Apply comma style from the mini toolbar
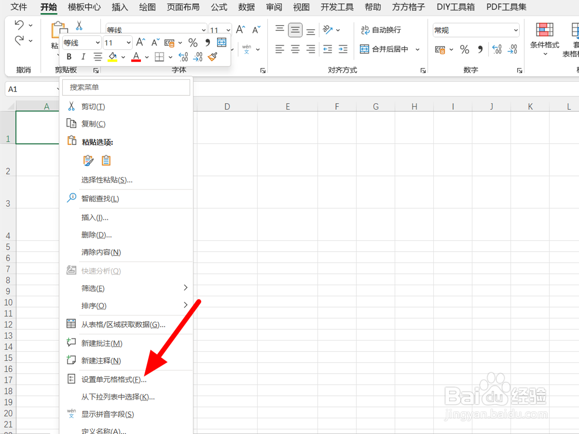The image size is (579, 434). 207,42
